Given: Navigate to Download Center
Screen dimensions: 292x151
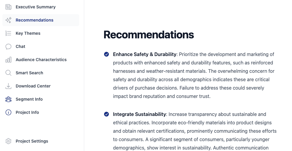Looking at the screenshot, I should [33, 86].
